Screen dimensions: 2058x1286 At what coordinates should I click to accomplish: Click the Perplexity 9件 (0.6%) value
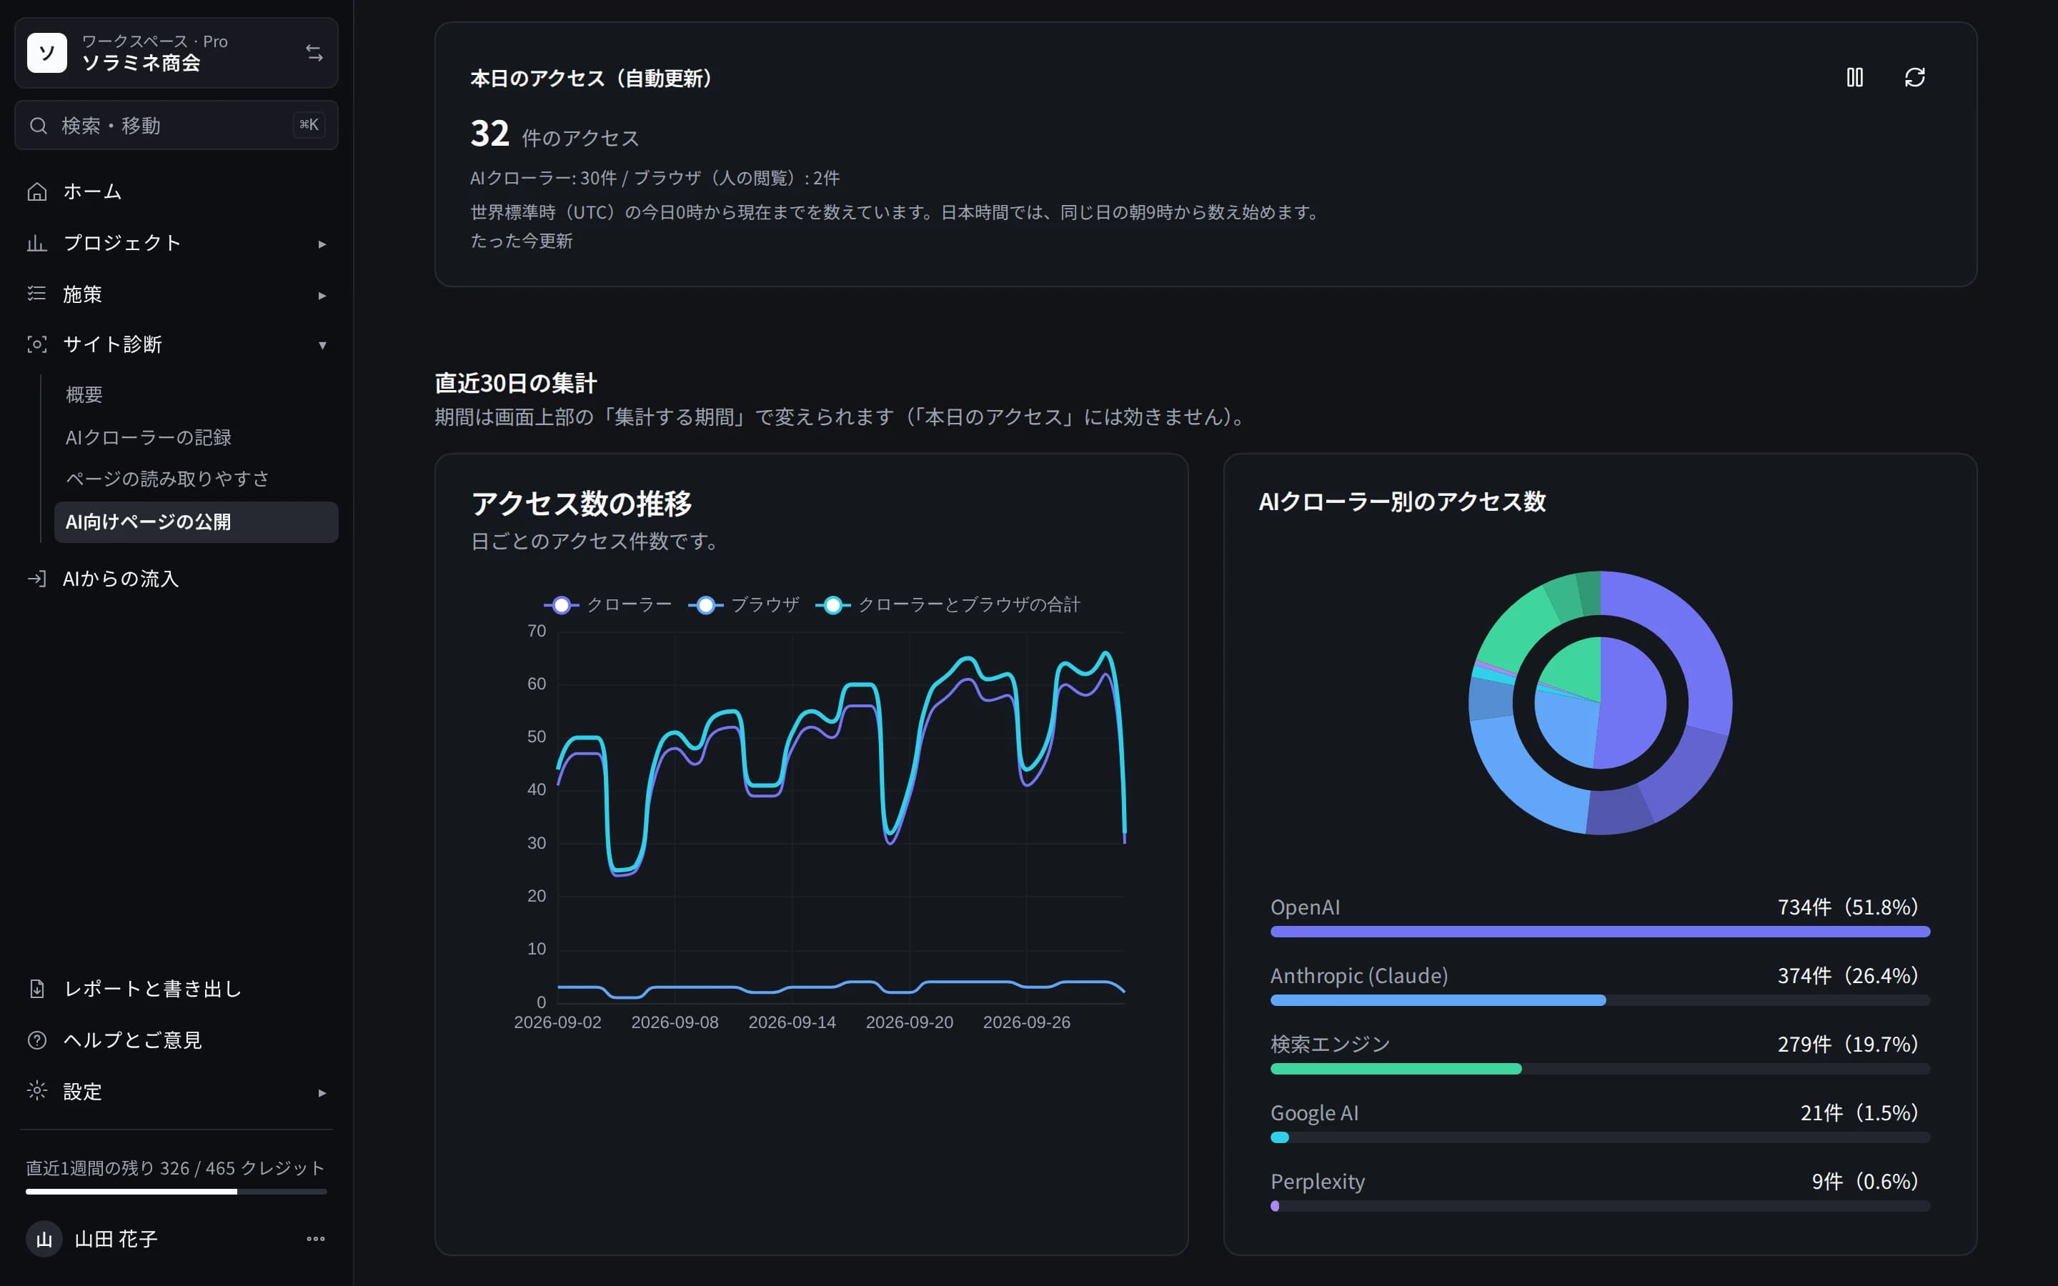(1864, 1182)
